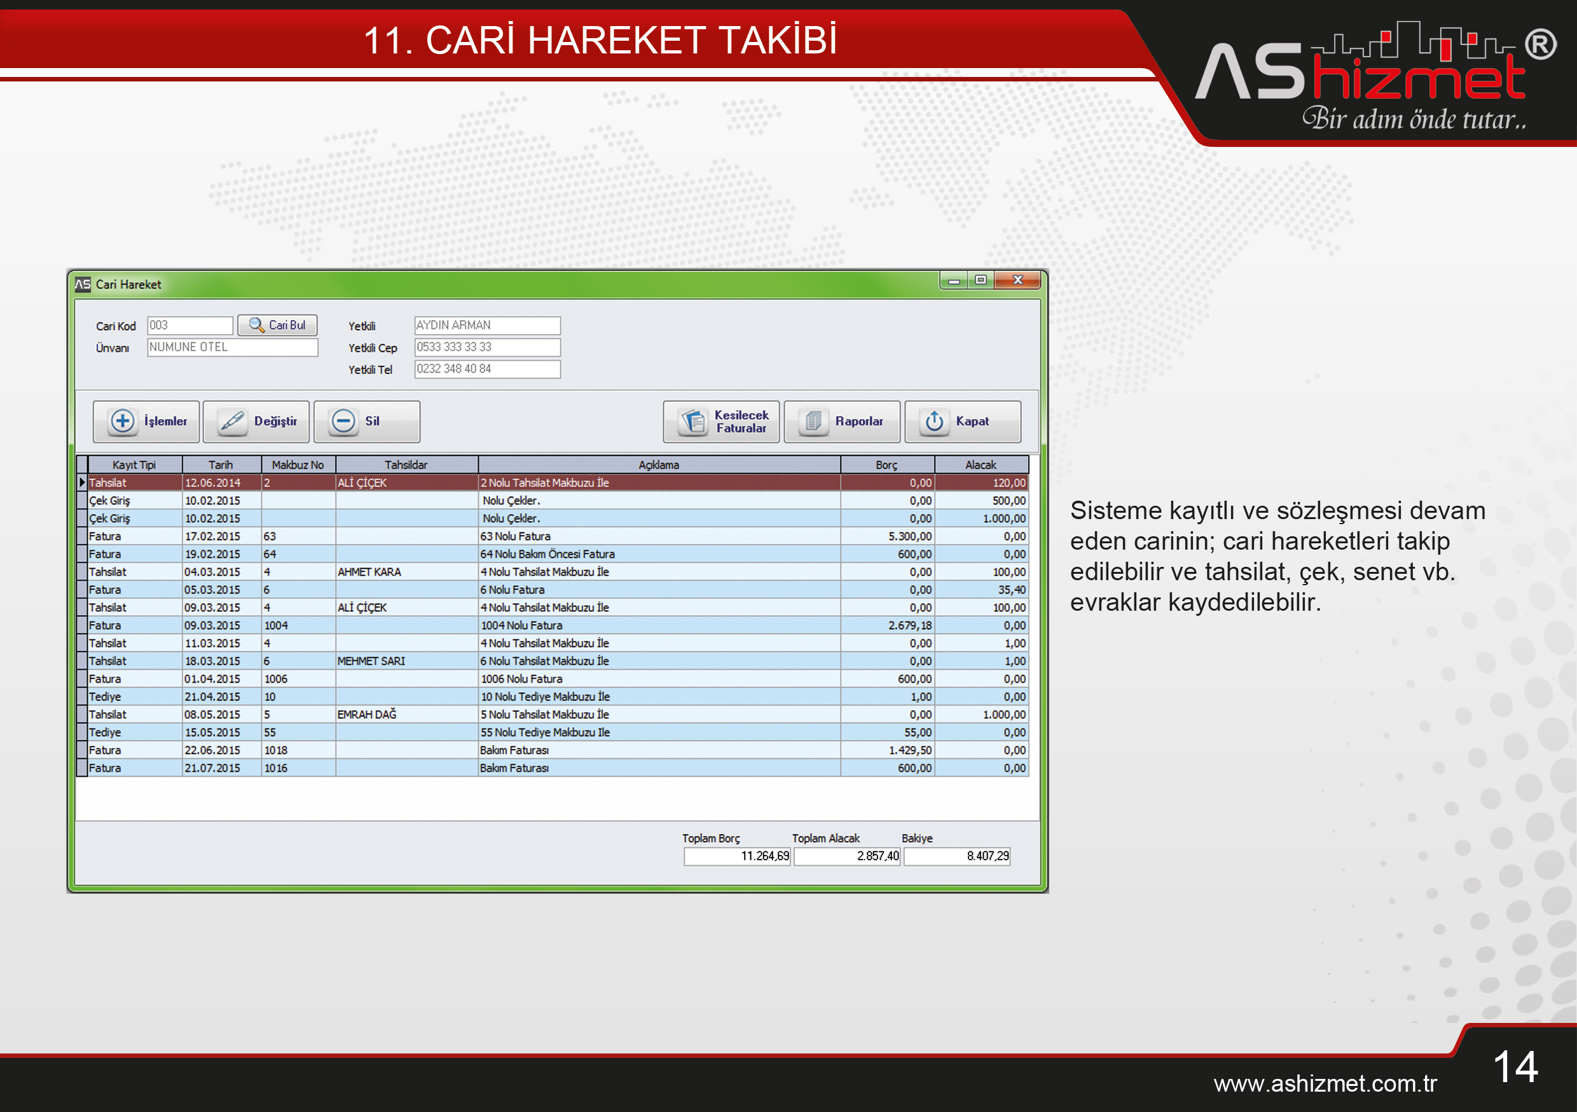The image size is (1577, 1112).
Task: Click the 5.300,00 Borç cell
Action: click(886, 537)
